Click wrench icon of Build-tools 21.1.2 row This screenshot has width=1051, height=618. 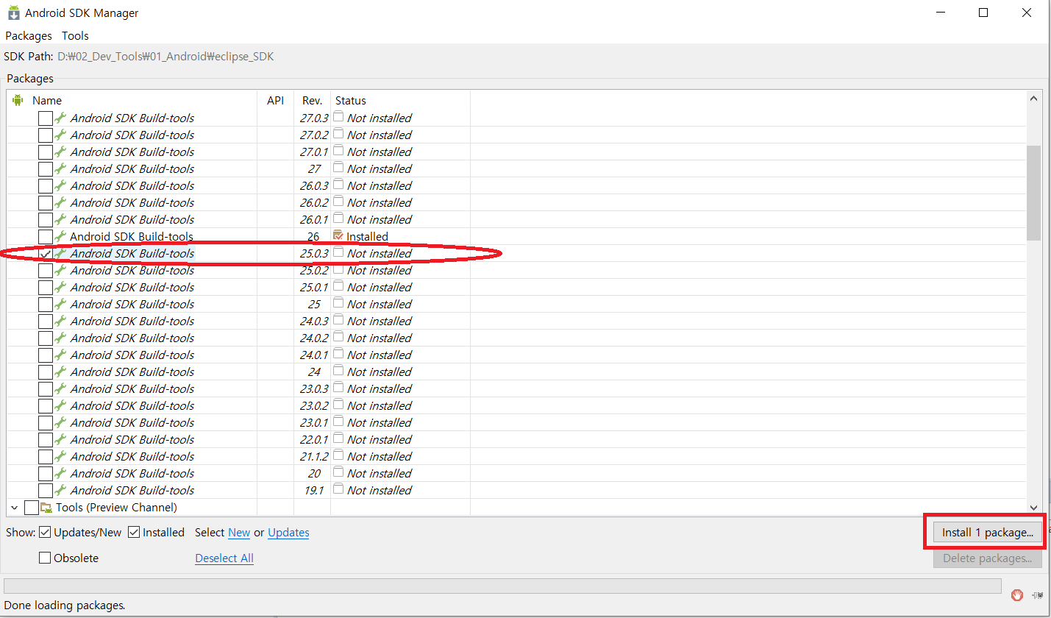(60, 456)
